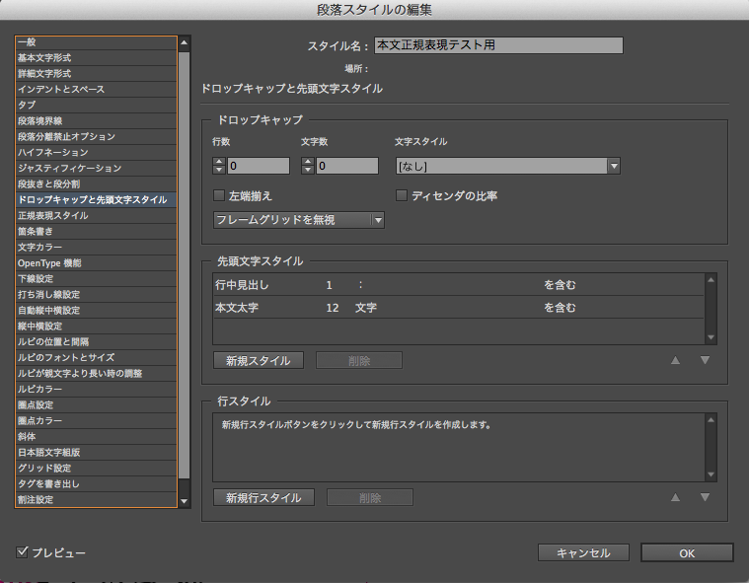The image size is (749, 583).
Task: Enable the ディセンダの比率 checkbox
Action: pyautogui.click(x=402, y=195)
